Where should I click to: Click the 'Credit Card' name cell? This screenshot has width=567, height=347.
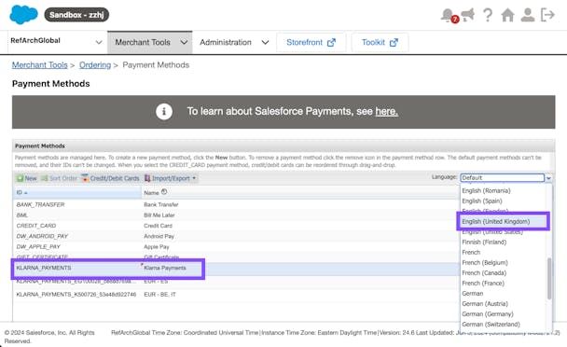pos(158,226)
